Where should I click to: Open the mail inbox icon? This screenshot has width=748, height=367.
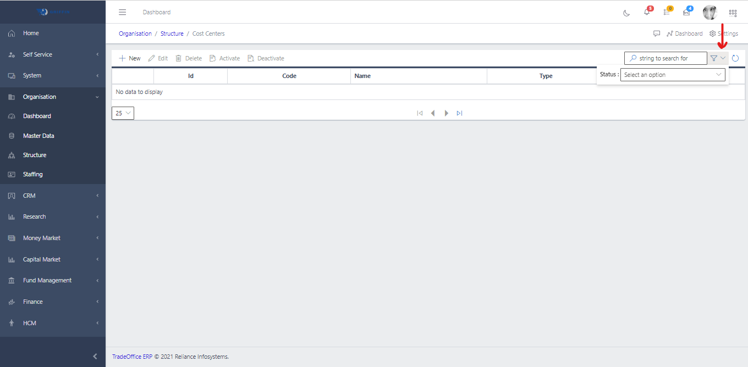tap(686, 13)
